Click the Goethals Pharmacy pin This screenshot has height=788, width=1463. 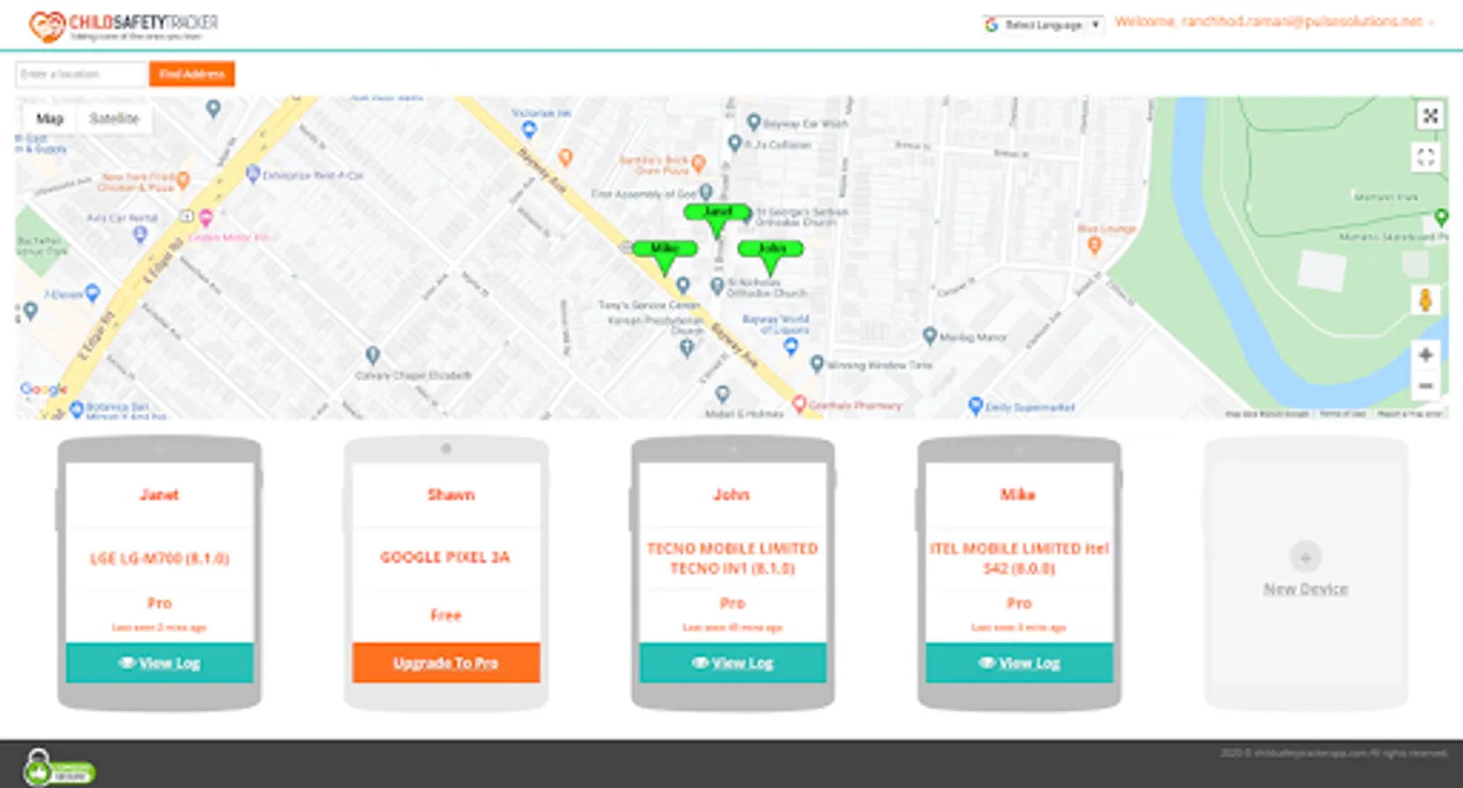(799, 404)
